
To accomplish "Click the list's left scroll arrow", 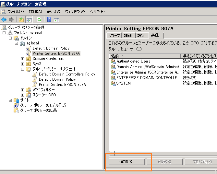I will tap(112, 153).
